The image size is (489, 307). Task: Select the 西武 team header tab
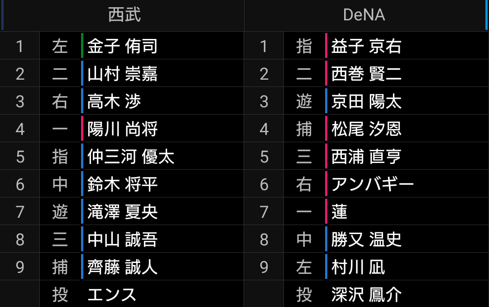coord(124,15)
